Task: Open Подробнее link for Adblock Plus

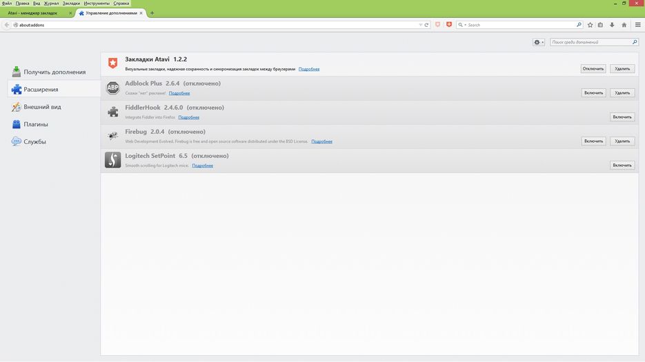Action: (x=179, y=93)
